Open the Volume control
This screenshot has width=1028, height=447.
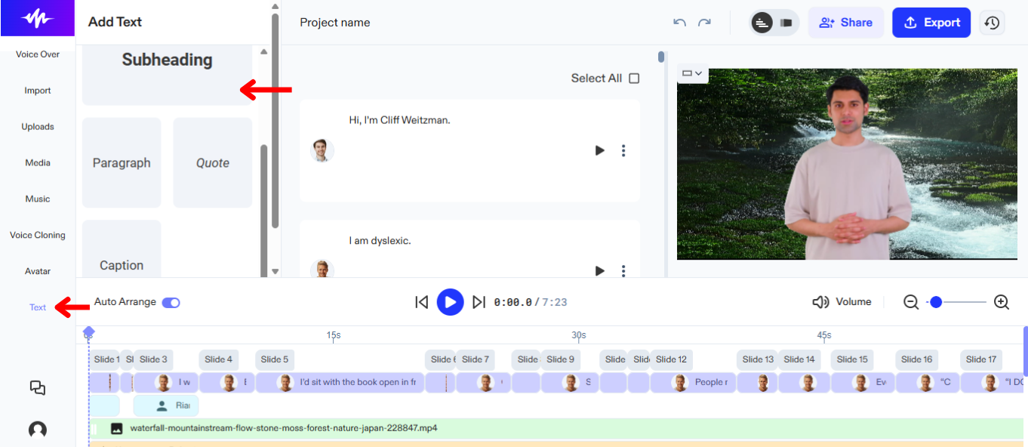(842, 301)
